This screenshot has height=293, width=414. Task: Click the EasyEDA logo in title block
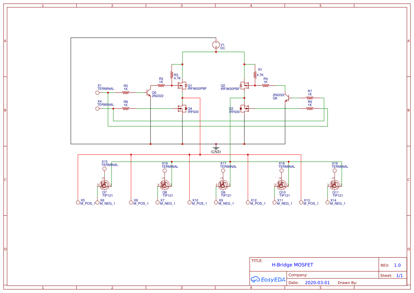[268, 279]
